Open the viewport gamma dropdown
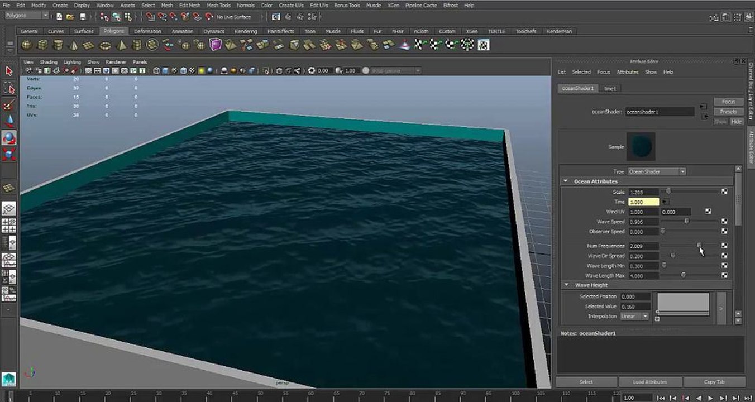The height and width of the screenshot is (402, 755). pyautogui.click(x=396, y=71)
